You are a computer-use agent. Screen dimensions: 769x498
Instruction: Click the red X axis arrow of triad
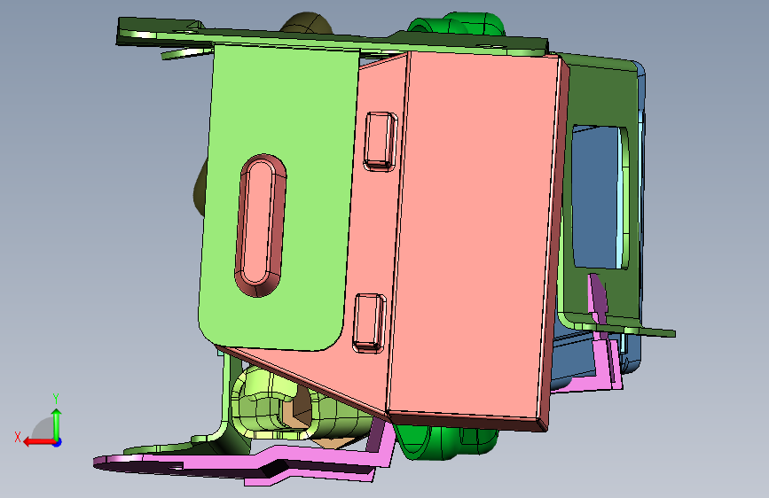39,442
